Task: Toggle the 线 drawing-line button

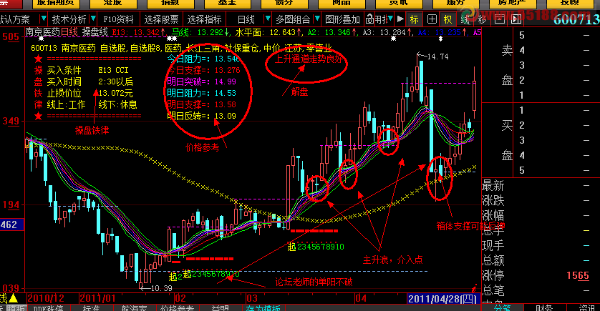Action: click(465, 19)
